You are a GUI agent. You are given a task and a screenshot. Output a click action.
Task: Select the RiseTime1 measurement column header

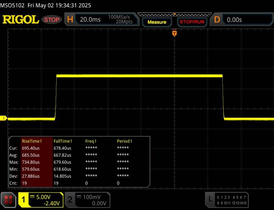click(x=32, y=141)
